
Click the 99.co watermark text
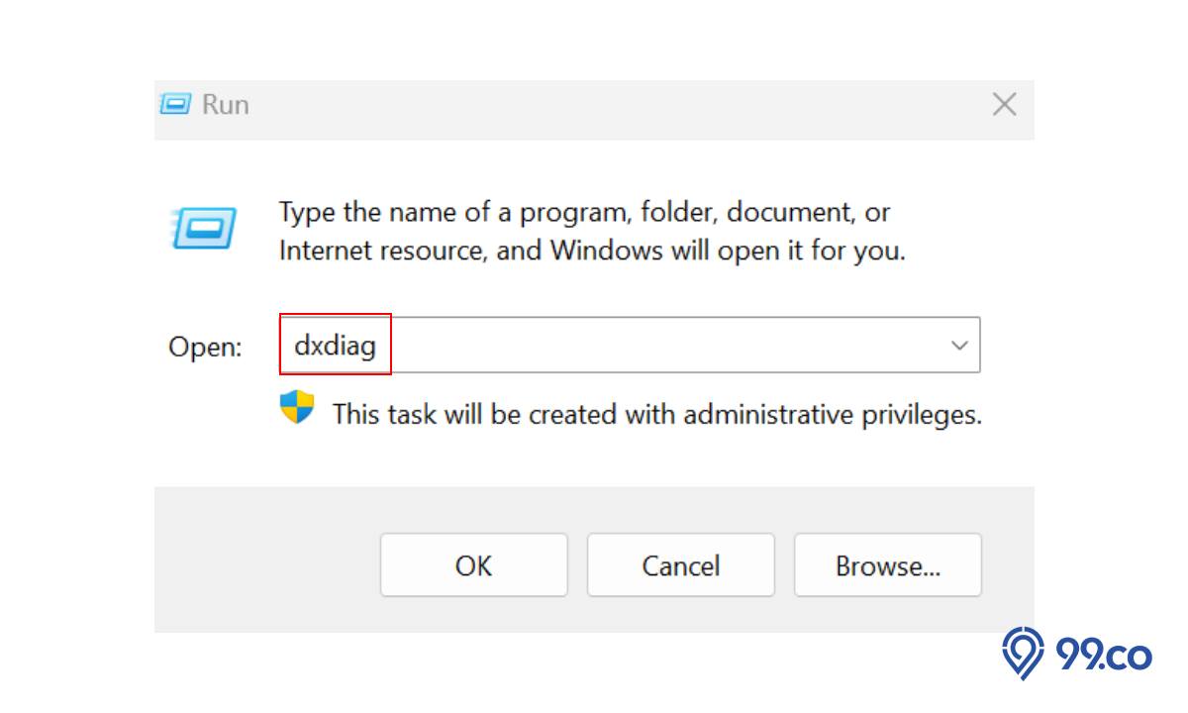pyautogui.click(x=1104, y=654)
